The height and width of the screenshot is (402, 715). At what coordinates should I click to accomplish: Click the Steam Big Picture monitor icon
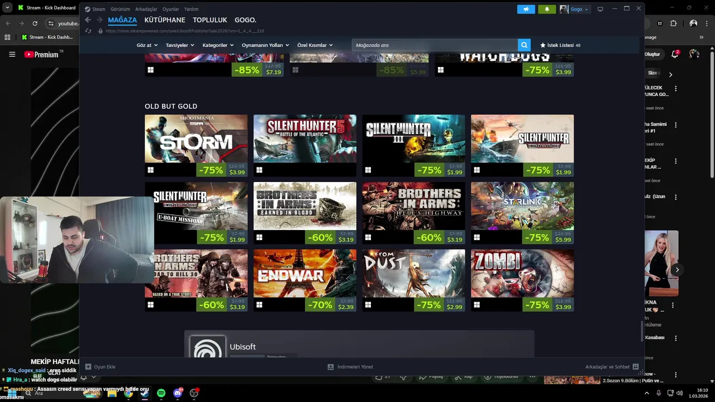[600, 9]
